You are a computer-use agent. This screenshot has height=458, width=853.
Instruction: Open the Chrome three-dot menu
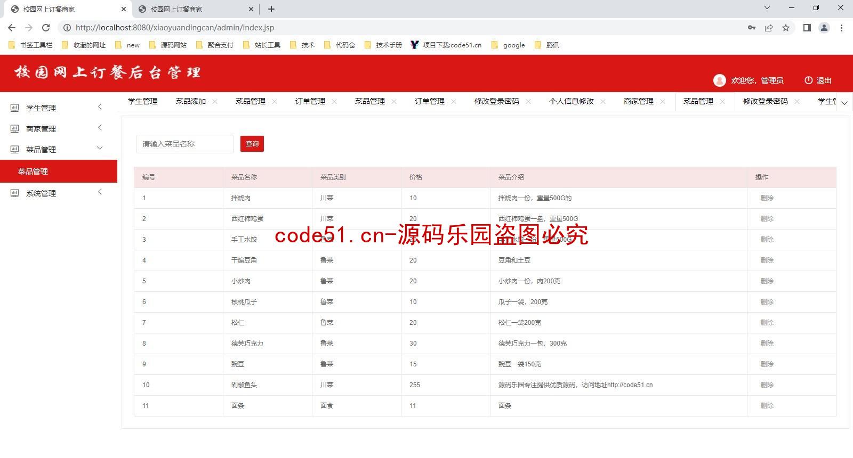point(841,28)
